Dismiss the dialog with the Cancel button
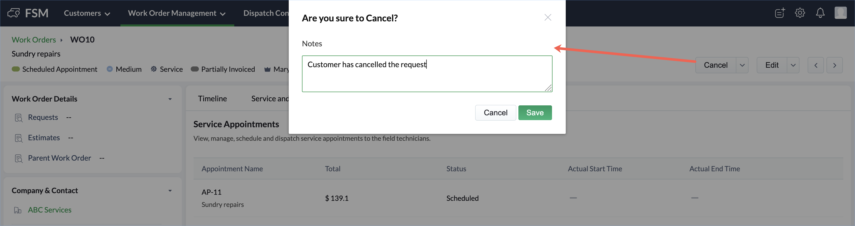The height and width of the screenshot is (226, 855). click(x=495, y=113)
